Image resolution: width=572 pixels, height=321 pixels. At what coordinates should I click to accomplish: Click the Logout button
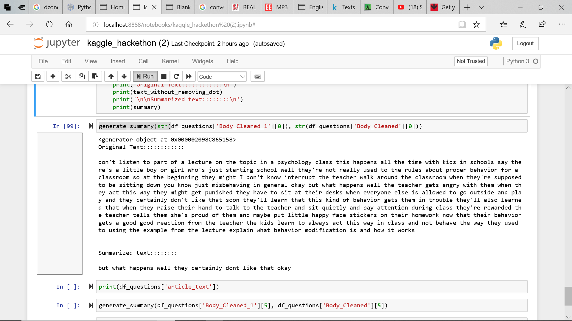tap(525, 43)
